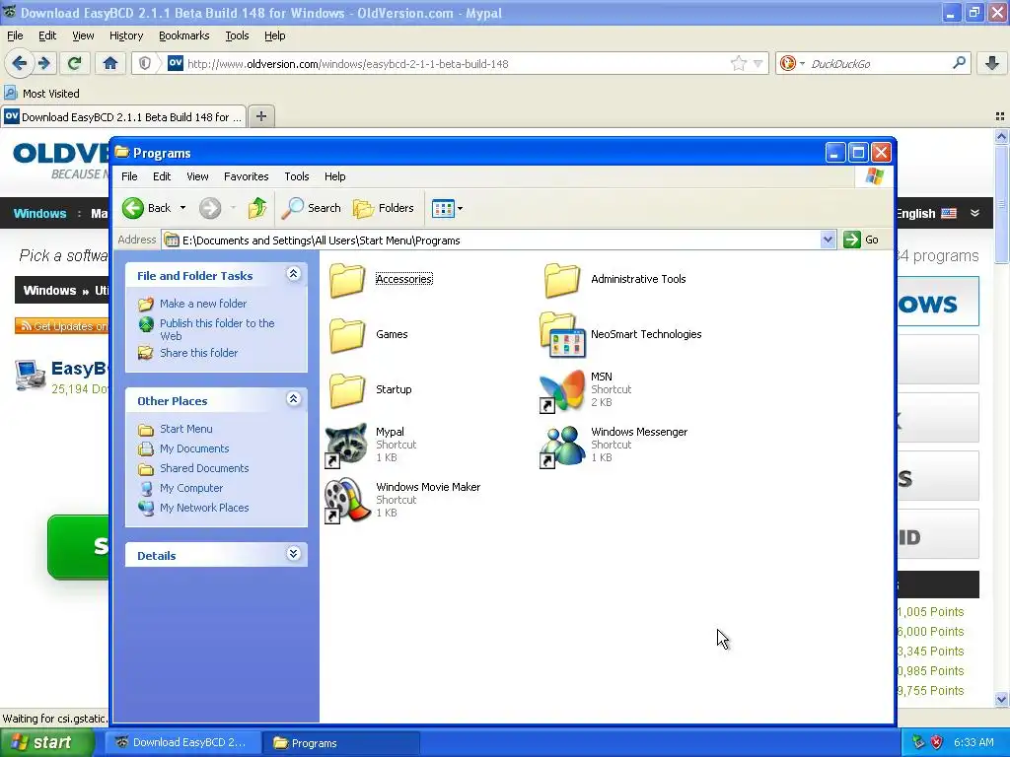
Task: Open My Documents in Other Places
Action: 194,448
